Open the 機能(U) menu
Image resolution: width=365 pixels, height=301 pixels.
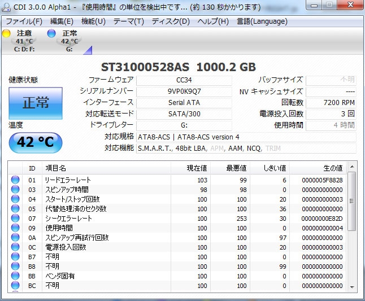tap(93, 21)
